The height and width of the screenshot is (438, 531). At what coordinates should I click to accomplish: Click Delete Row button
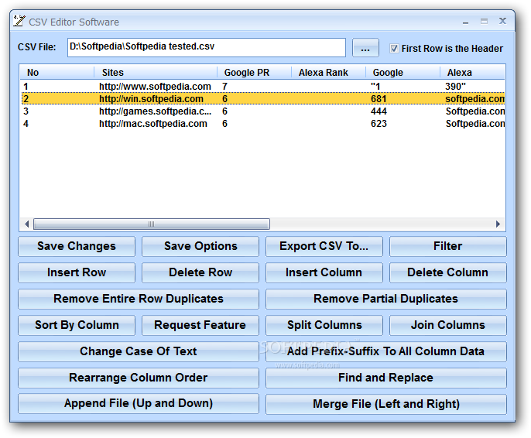(200, 272)
